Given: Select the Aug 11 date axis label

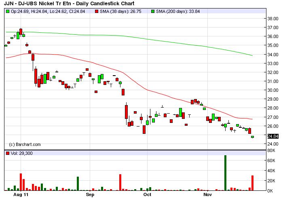Looking at the screenshot, I should 20,195.
